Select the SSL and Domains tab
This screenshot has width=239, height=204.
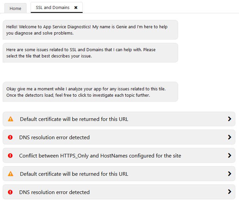click(53, 7)
